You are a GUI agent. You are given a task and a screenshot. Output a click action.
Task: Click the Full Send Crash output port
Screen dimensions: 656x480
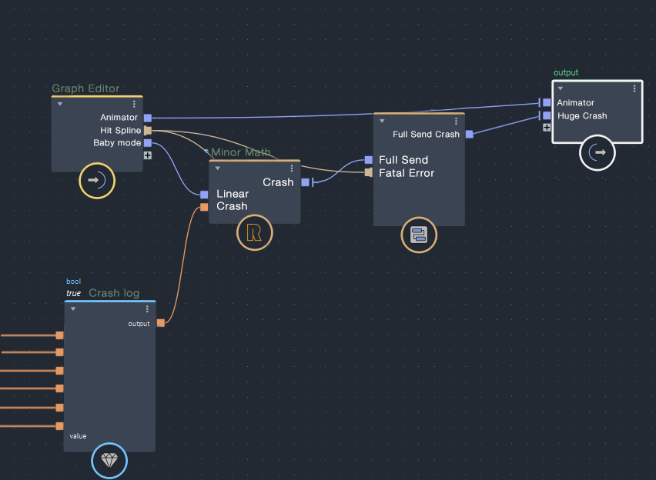click(x=470, y=134)
